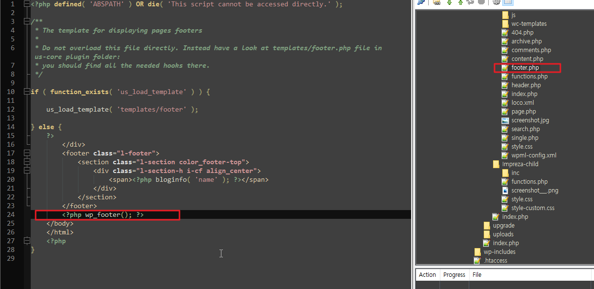Collapse the php fold marker on line 27
The width and height of the screenshot is (594, 289).
coord(26,241)
